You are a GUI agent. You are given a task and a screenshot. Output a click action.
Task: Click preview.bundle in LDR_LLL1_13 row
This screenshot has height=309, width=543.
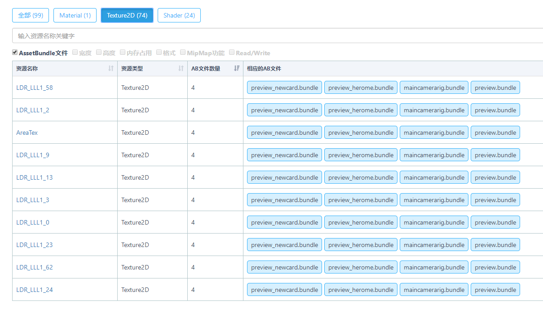pos(495,177)
